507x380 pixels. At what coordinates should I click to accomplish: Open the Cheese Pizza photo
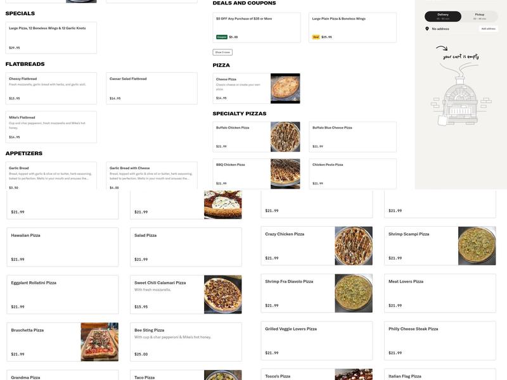point(285,89)
